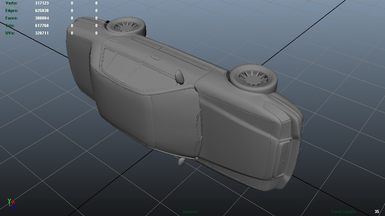
Task: Click the edge count value 625838
Action: 42,10
